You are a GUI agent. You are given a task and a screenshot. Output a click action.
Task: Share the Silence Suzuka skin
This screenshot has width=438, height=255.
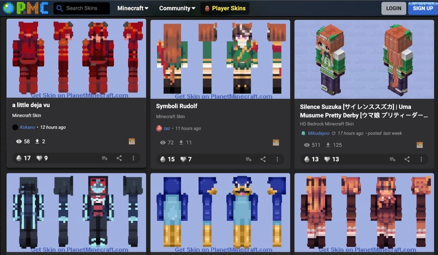(407, 159)
